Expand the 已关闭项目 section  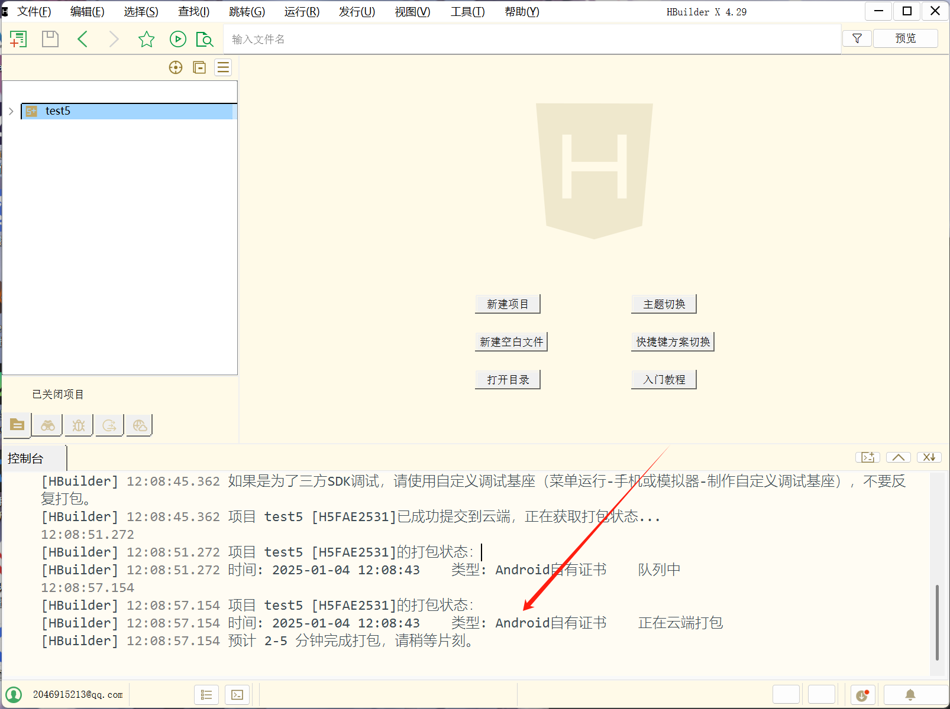click(x=58, y=394)
